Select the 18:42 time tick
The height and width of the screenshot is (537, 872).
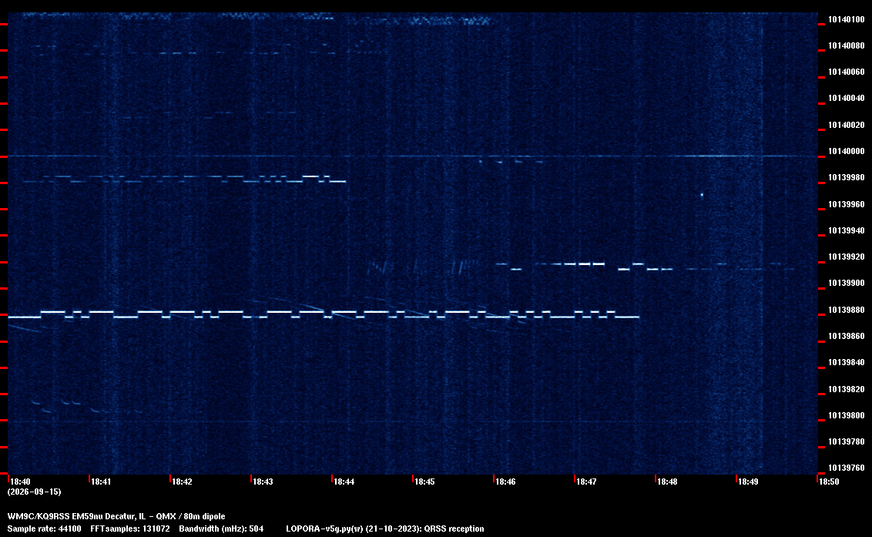tap(182, 482)
